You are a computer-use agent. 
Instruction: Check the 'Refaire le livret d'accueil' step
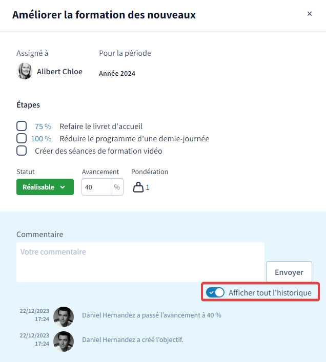[22, 126]
